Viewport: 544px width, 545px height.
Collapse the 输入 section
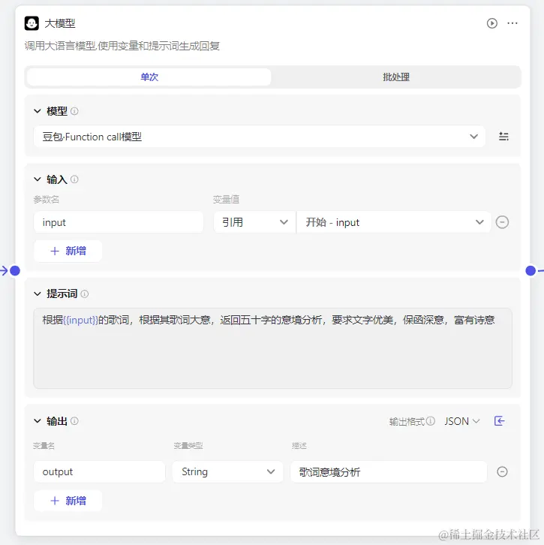[x=38, y=179]
